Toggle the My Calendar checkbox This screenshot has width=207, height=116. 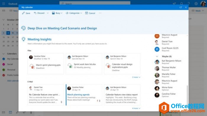[x=4, y=59]
